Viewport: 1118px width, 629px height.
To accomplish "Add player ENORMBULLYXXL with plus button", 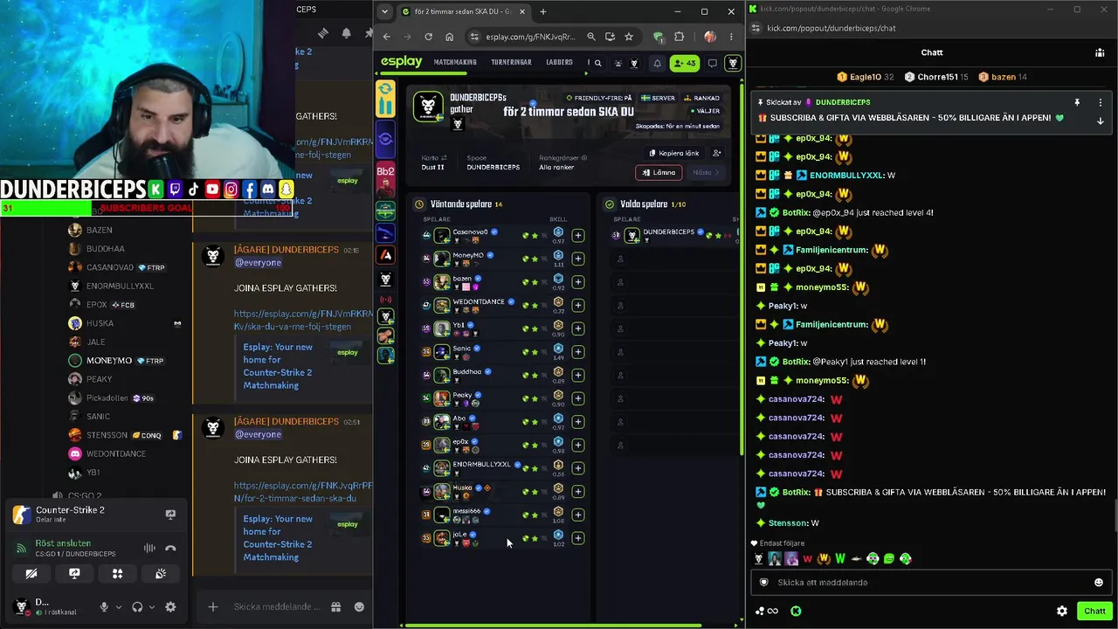I will click(x=577, y=467).
